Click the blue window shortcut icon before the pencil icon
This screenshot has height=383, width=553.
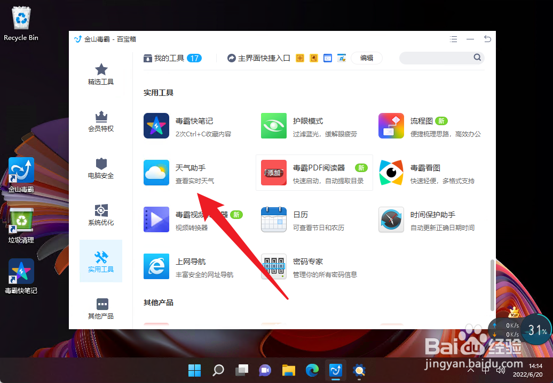click(328, 58)
